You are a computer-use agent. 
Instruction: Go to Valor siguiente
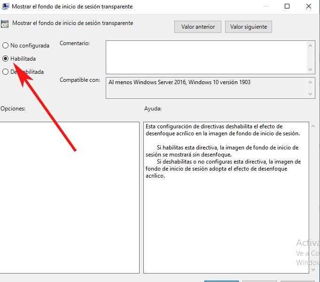[249, 26]
